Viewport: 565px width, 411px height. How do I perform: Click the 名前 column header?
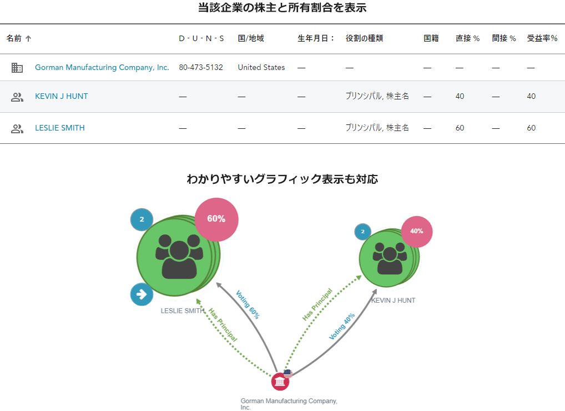[x=14, y=38]
